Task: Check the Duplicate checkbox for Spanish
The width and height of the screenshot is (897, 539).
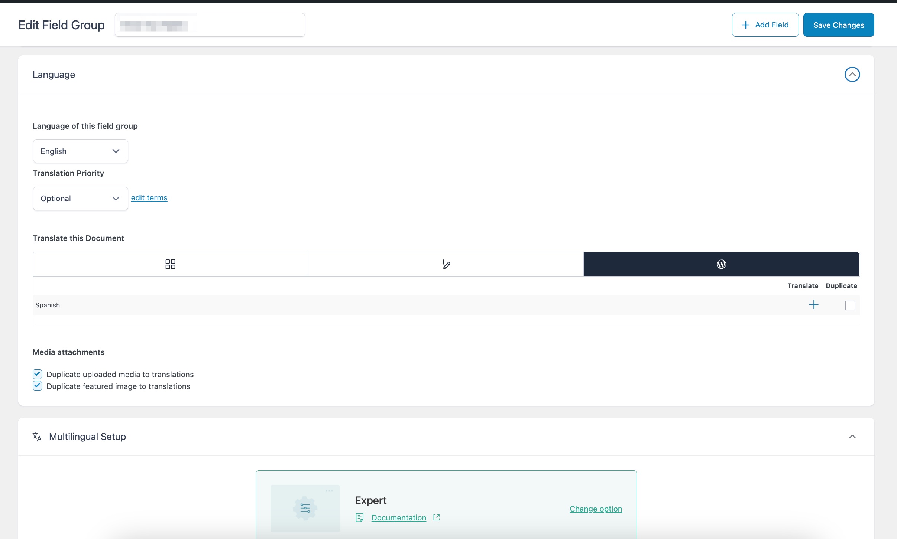Action: coord(850,305)
